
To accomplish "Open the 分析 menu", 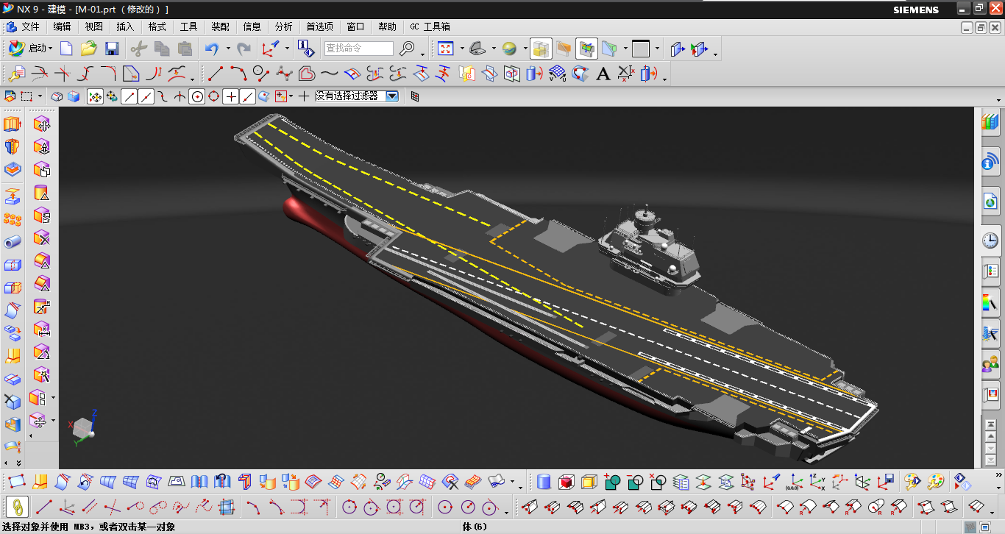I will (x=283, y=26).
